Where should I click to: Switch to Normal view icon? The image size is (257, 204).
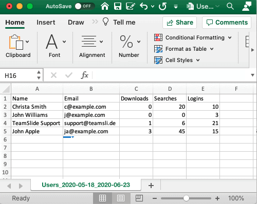click(x=102, y=198)
